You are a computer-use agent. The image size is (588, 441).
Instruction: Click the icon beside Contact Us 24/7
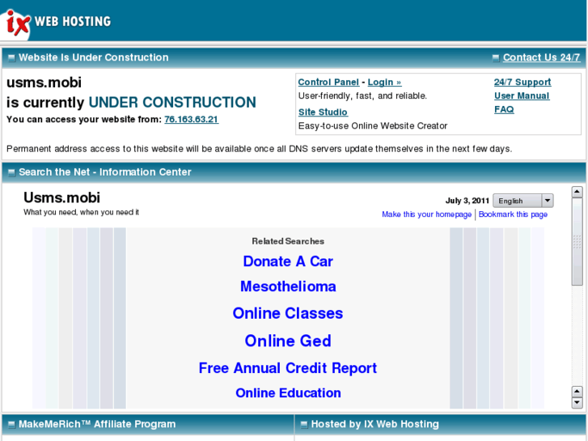[495, 57]
